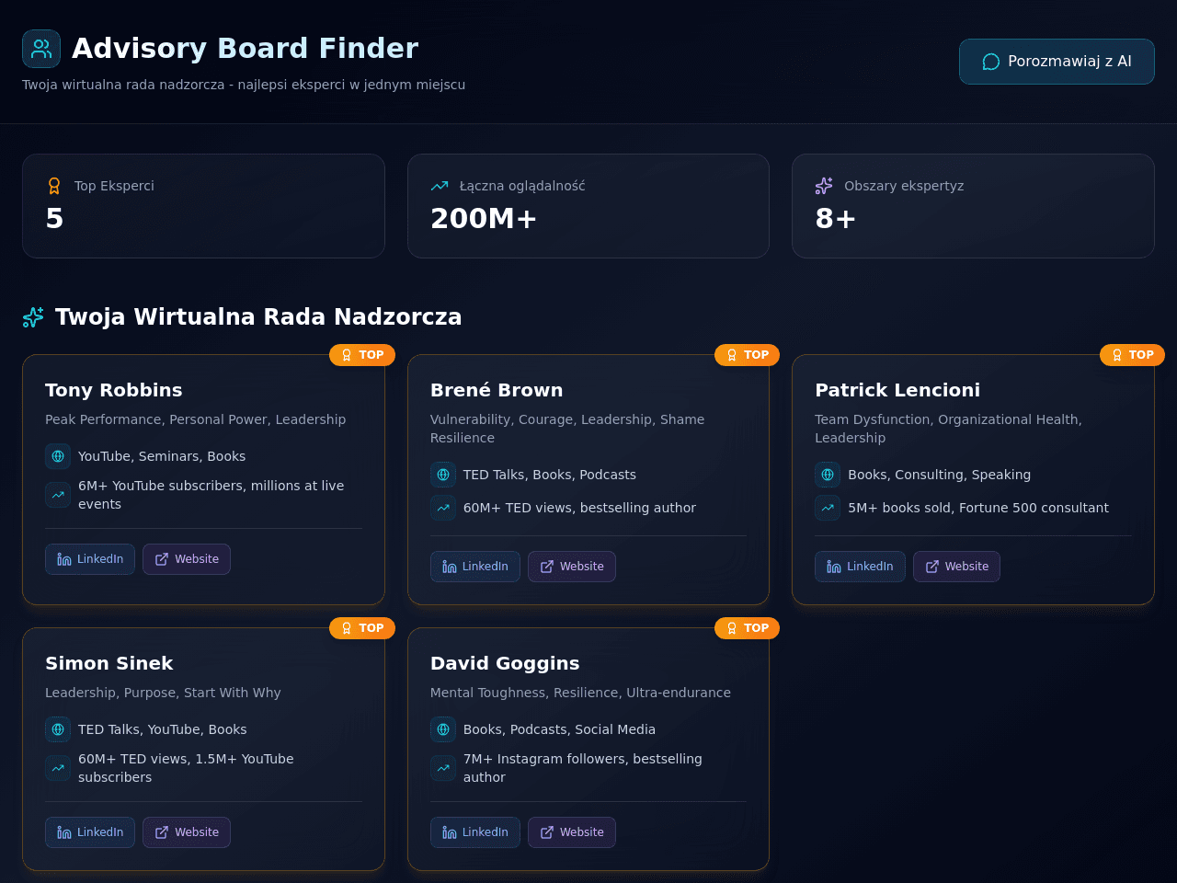Click Leadership, Purpose, Start With Why text

163,693
